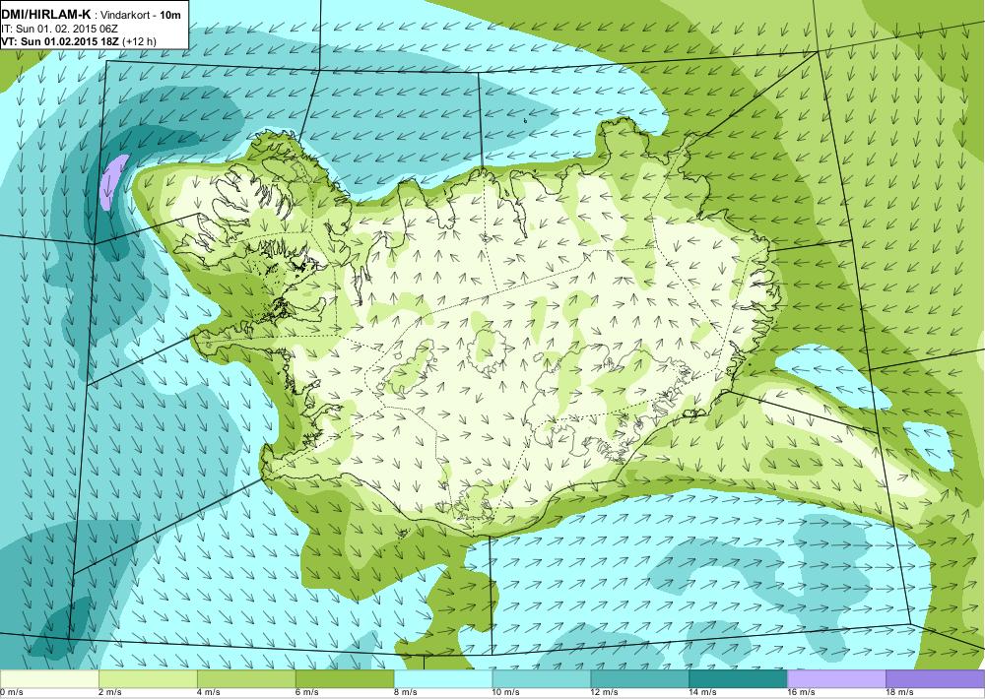Pick the legend swatch starting at 10 m/s
Viewport: 985px width, 699px height.
tap(542, 679)
